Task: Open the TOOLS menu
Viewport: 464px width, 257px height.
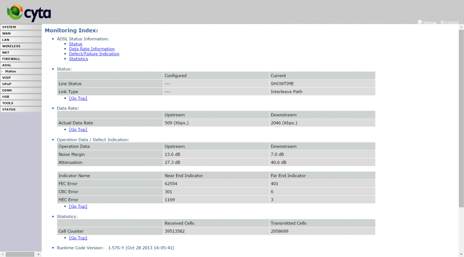Action: (x=21, y=103)
